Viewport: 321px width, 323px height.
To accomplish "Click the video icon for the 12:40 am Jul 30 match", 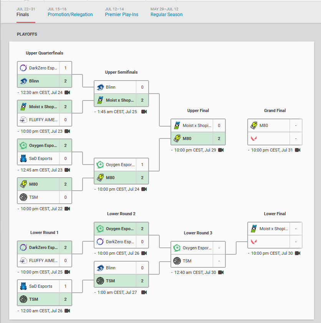I will click(221, 272).
